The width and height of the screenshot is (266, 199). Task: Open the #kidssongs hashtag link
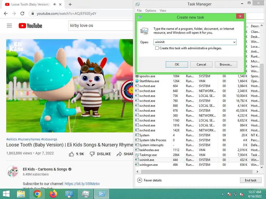coord(49,139)
